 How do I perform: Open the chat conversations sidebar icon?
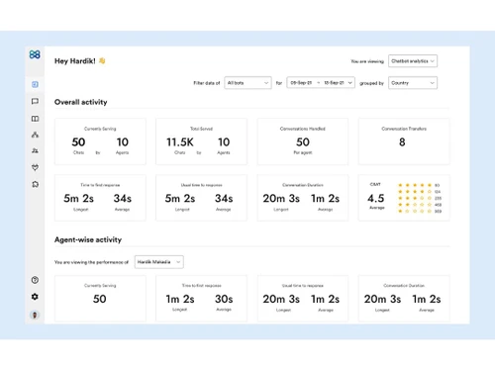tap(35, 101)
